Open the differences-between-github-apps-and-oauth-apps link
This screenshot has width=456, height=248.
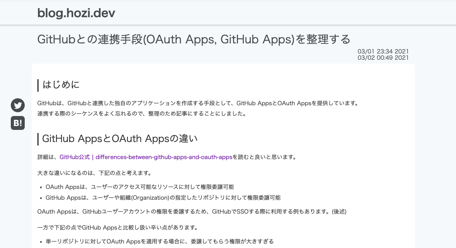point(146,157)
